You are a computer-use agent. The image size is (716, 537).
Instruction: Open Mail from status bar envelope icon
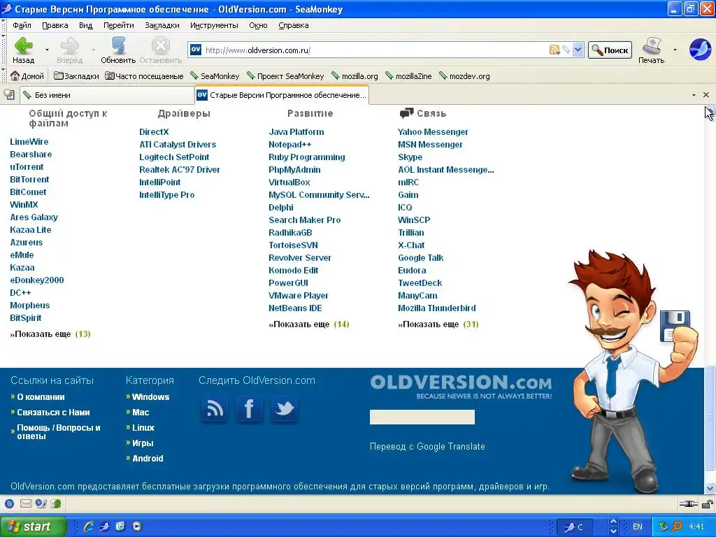[x=26, y=503]
